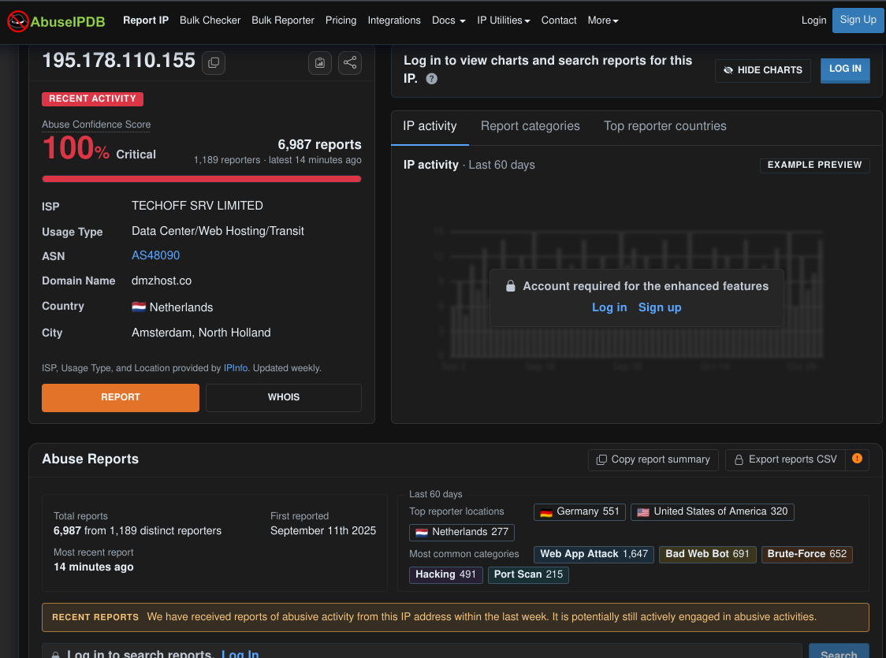The image size is (886, 658).
Task: Click Log In link beside search reports
Action: [240, 653]
